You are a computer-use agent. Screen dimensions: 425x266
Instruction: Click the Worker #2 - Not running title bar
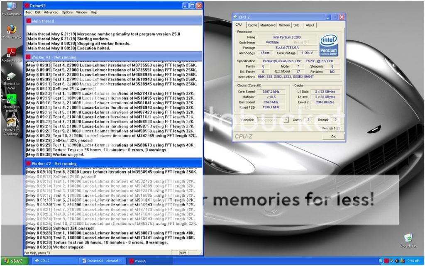(114, 164)
